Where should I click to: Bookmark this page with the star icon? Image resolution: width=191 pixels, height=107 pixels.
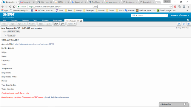[x=170, y=7]
